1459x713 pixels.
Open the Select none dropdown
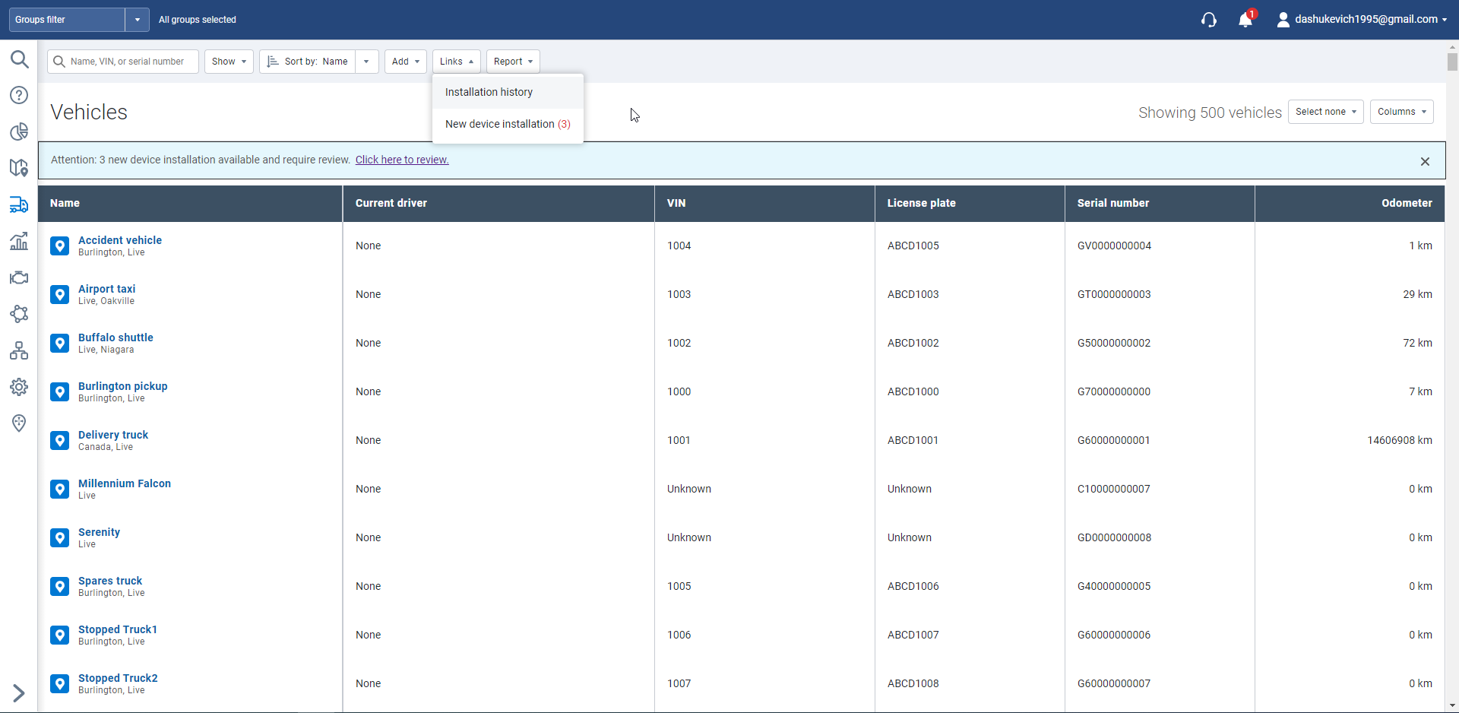coord(1325,112)
